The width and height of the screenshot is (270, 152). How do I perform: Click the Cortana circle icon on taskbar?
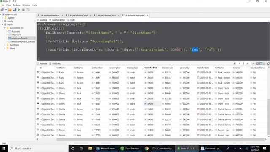pyautogui.click(x=73, y=148)
